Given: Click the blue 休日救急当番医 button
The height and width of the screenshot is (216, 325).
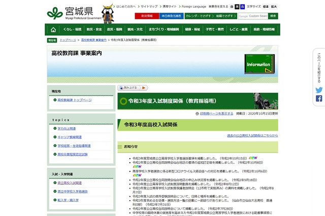Looking at the screenshot, I should [172, 16].
